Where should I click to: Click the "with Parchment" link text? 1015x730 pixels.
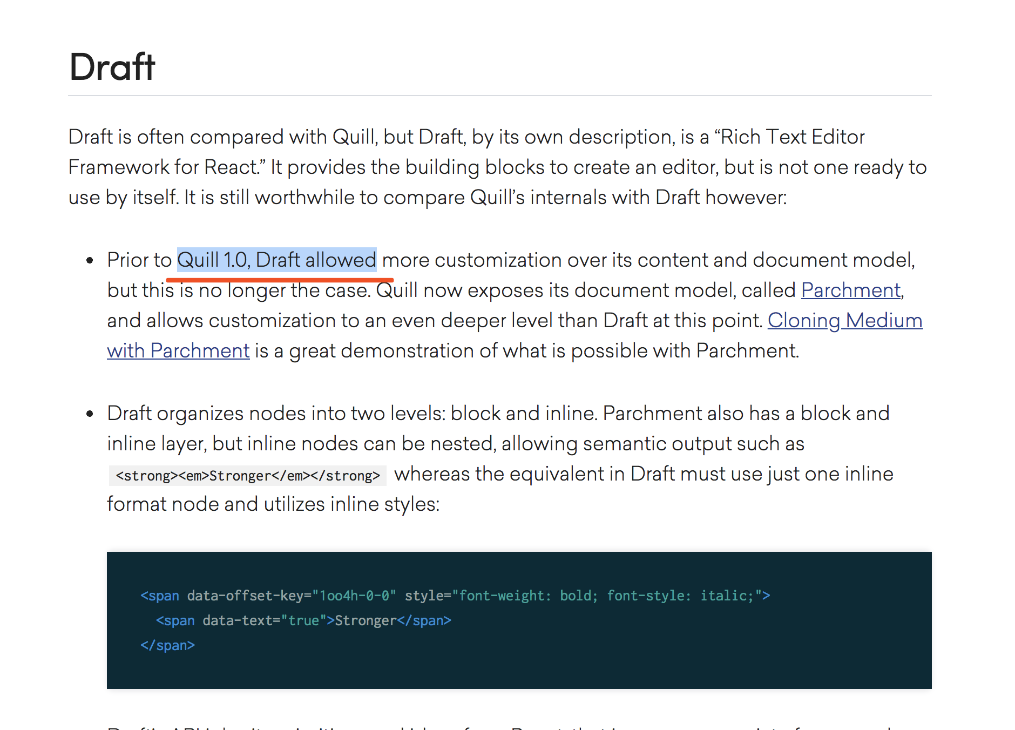(x=178, y=351)
